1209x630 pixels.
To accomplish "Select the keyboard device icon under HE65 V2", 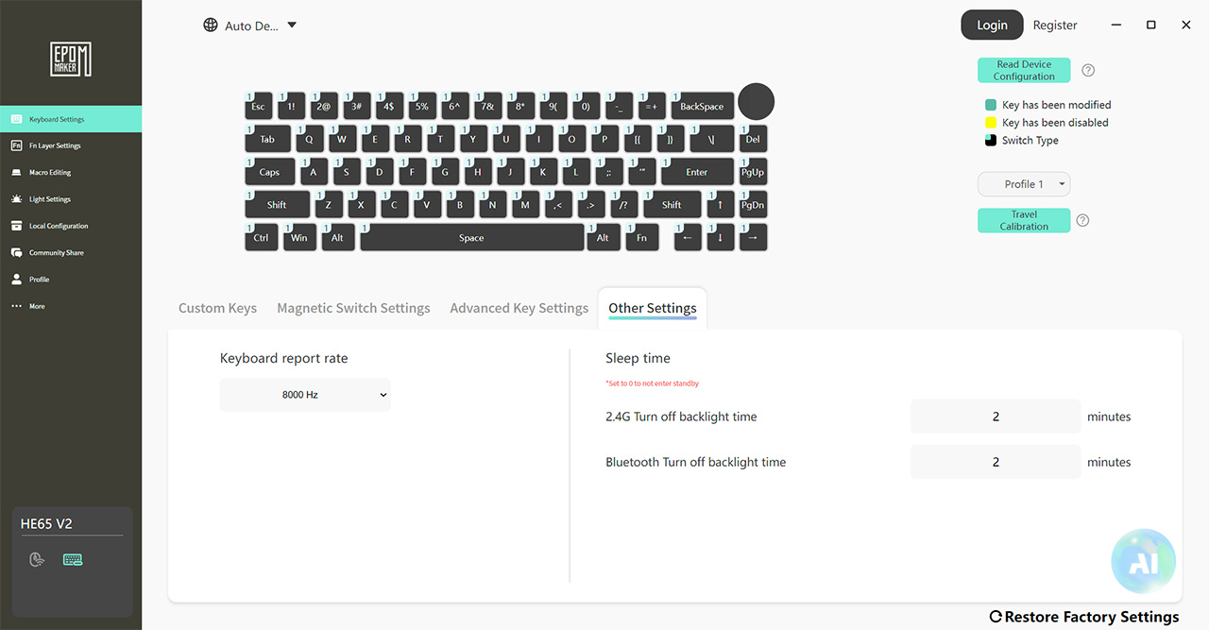I will point(73,559).
